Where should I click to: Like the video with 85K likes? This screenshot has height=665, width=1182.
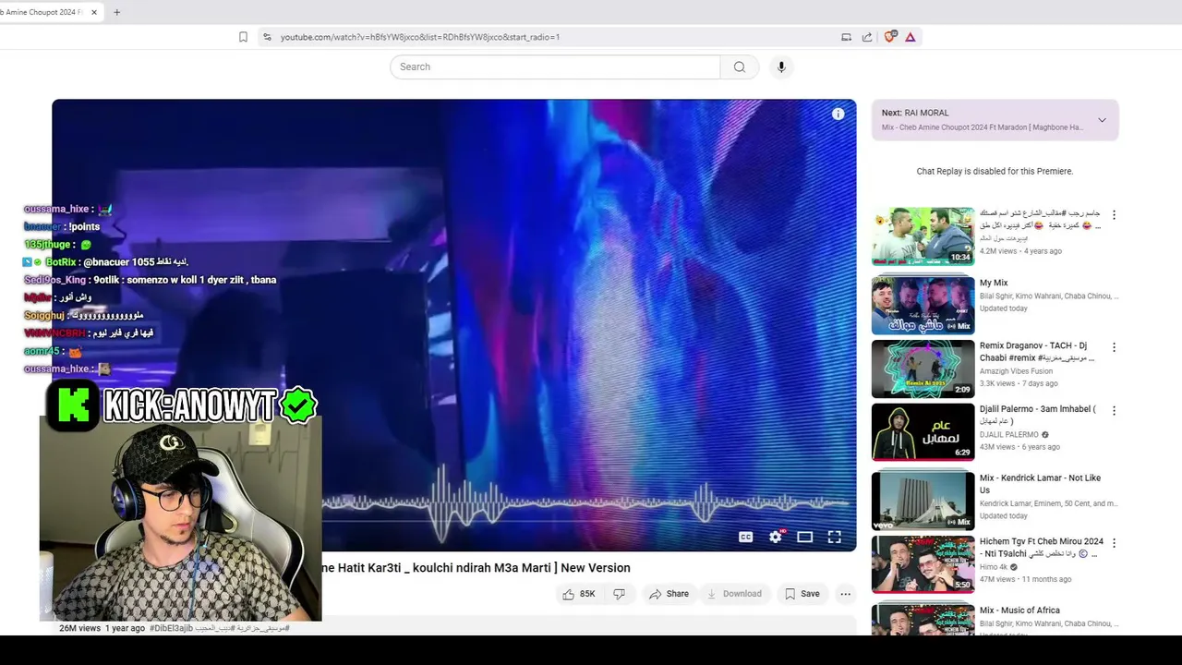578,594
